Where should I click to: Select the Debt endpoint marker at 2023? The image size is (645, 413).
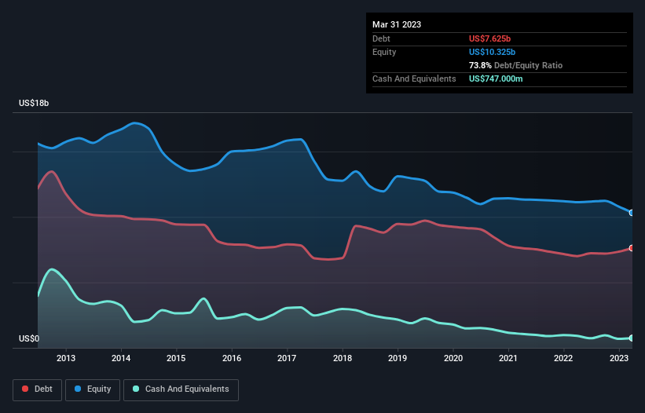632,248
